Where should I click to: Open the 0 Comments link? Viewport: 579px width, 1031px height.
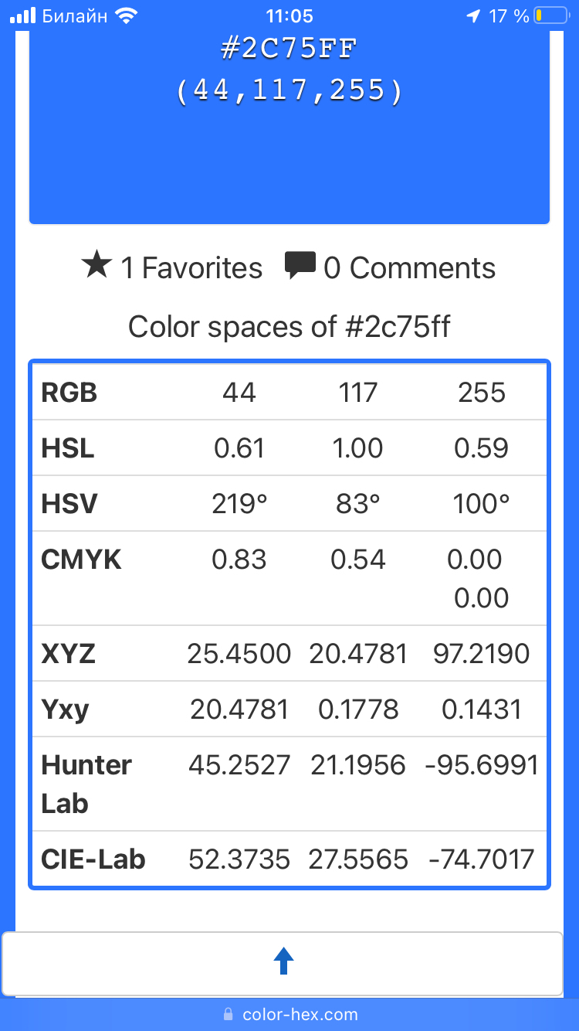point(409,268)
